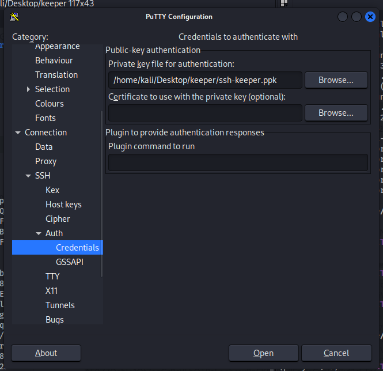Select the Behaviour category
The height and width of the screenshot is (371, 383).
[54, 60]
